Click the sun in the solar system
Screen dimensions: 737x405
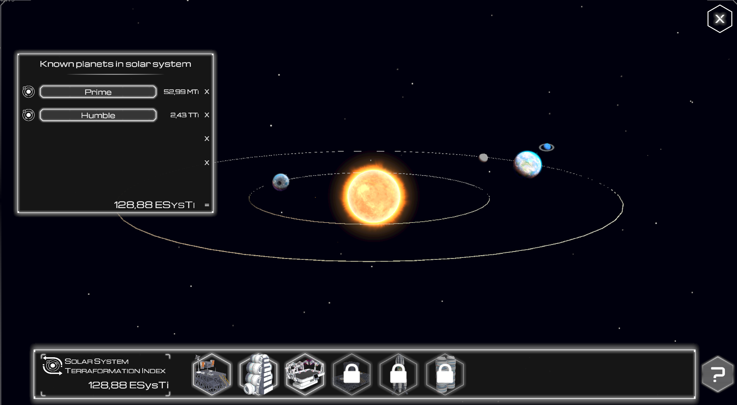click(x=374, y=196)
